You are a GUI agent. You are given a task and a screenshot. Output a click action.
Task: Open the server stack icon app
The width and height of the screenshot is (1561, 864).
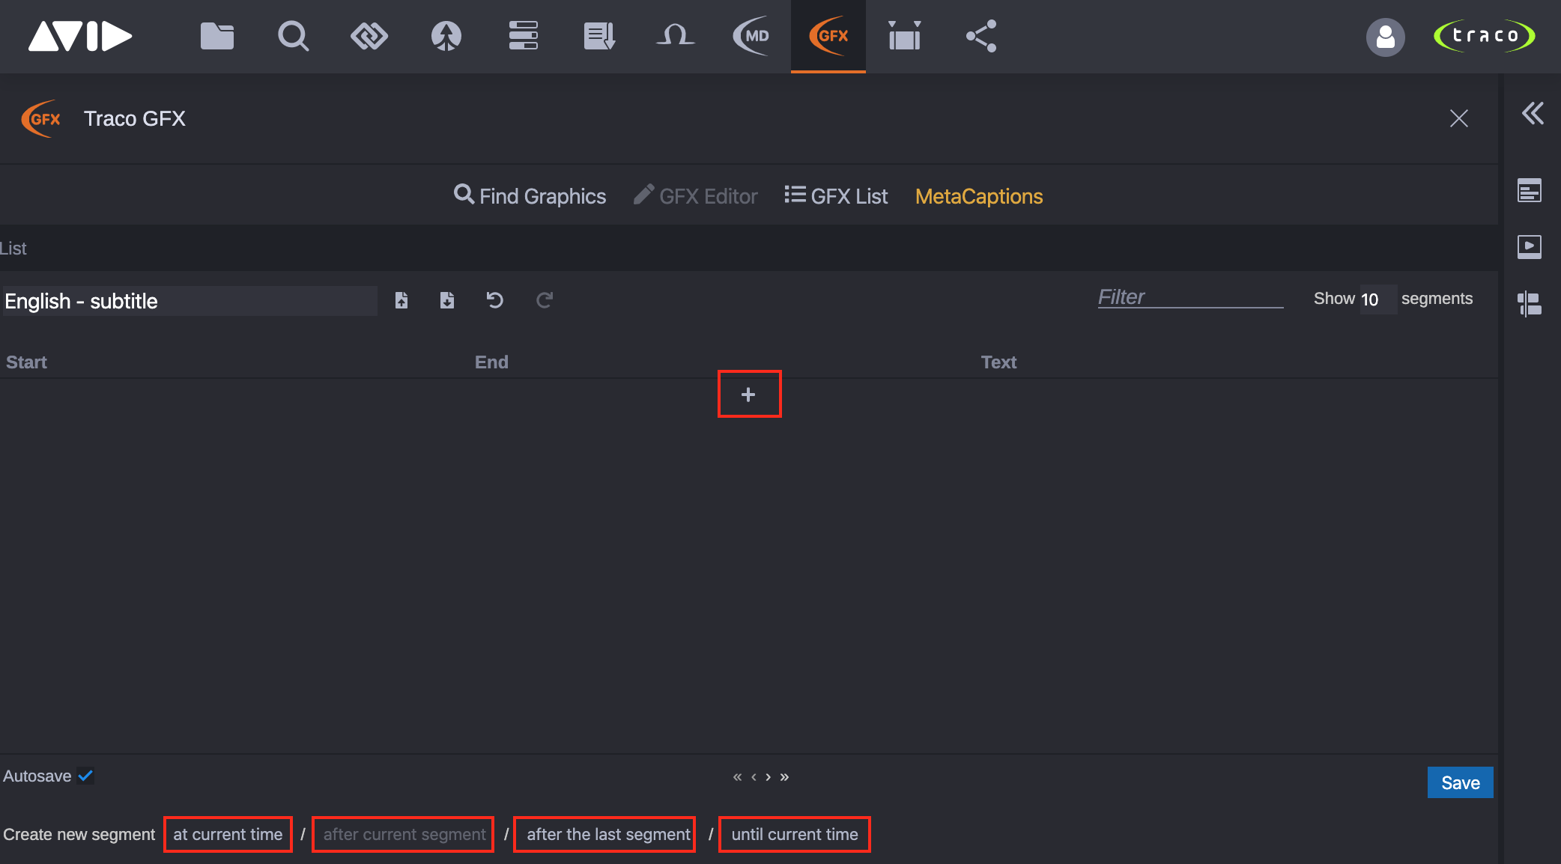[523, 36]
